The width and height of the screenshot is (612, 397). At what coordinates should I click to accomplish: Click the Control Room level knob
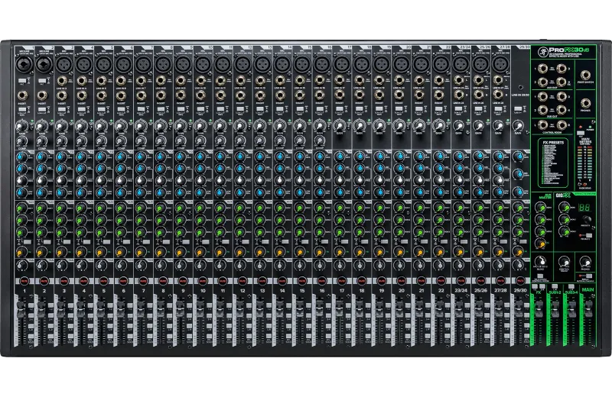pos(564,261)
